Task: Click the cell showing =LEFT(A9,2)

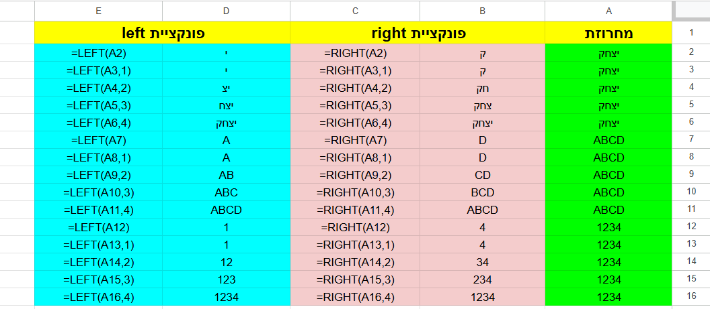Action: click(98, 175)
